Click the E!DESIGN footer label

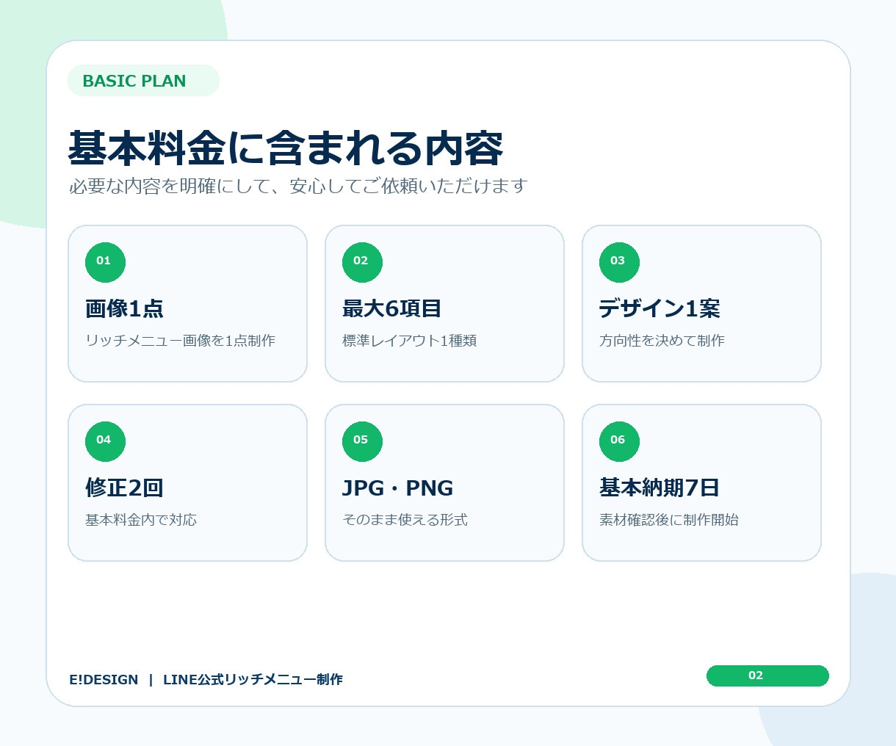point(104,680)
